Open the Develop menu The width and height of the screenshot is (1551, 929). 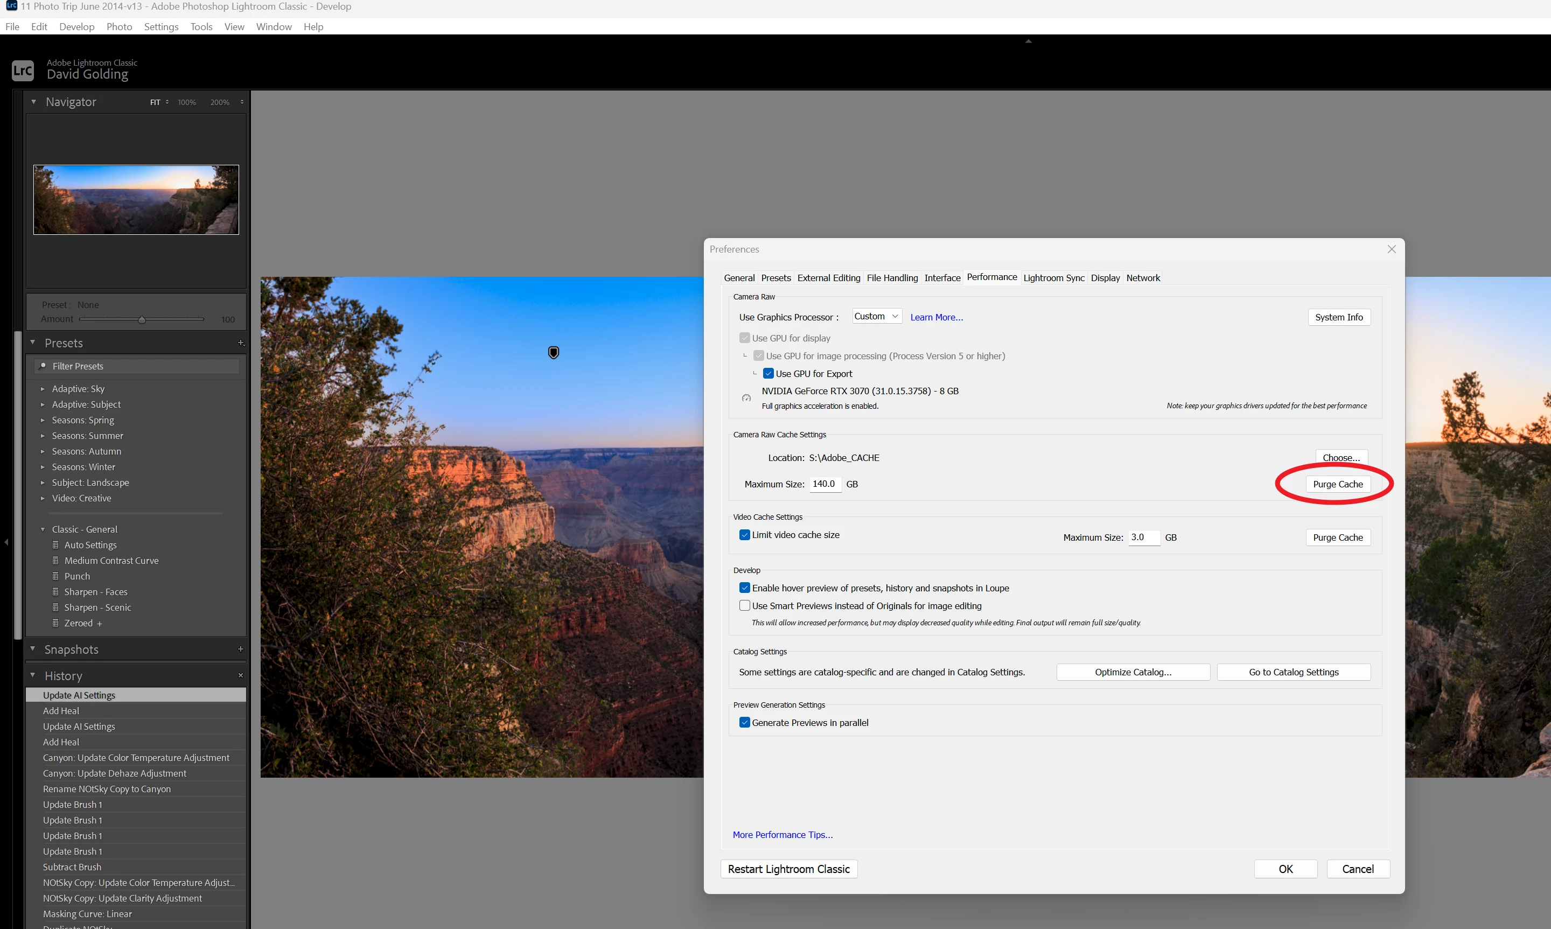(x=76, y=26)
